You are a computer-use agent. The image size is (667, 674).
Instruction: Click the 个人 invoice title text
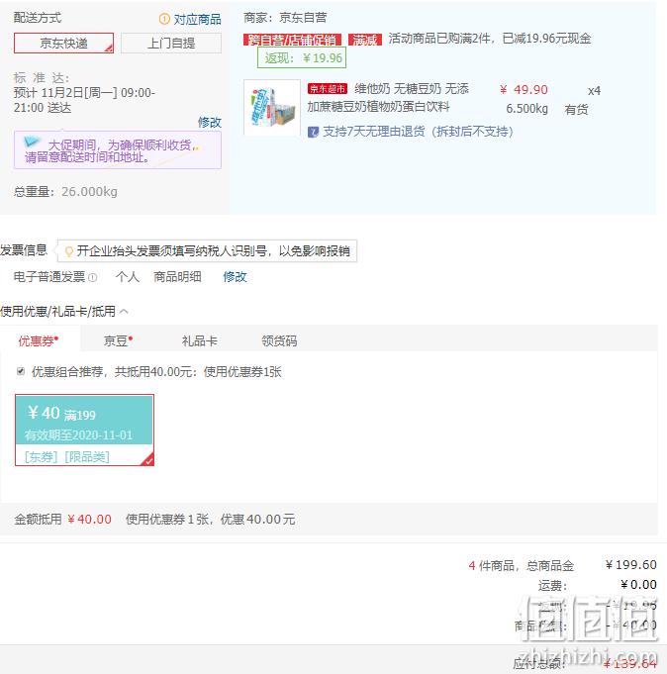click(128, 276)
